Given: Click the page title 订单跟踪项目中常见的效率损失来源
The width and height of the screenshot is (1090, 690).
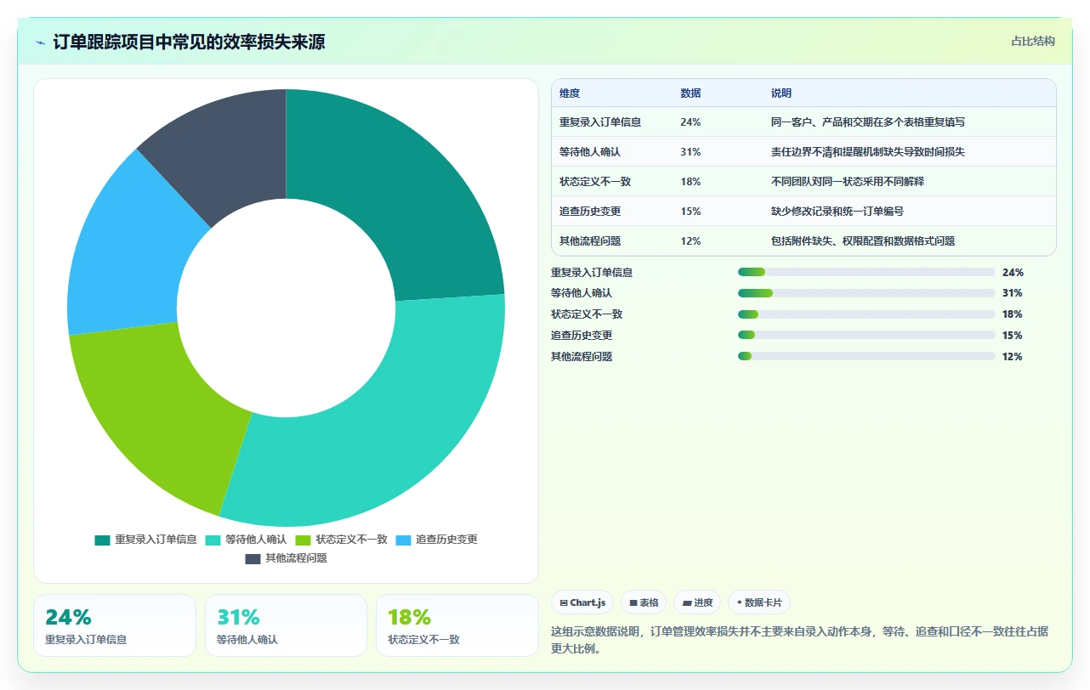Looking at the screenshot, I should [x=189, y=42].
